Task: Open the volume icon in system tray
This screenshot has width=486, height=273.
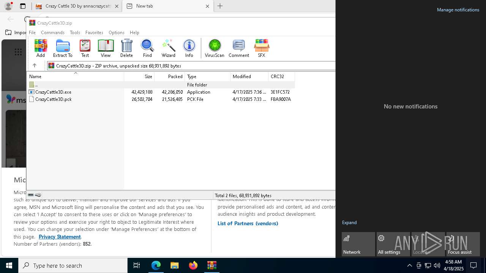Action: (x=437, y=265)
